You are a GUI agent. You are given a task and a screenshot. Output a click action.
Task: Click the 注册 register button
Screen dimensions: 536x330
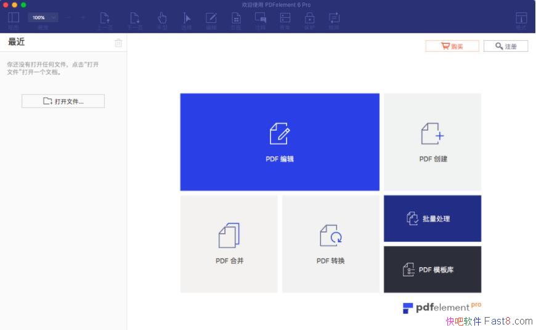(x=506, y=46)
